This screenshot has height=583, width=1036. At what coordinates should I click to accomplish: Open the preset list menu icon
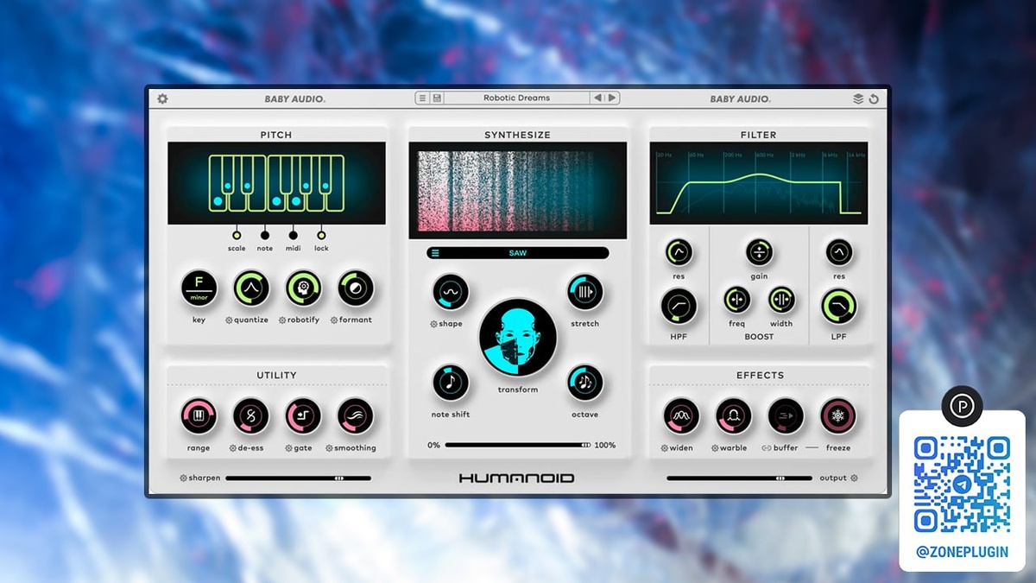(423, 98)
